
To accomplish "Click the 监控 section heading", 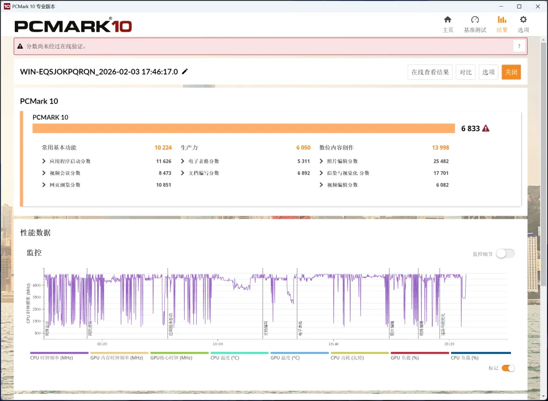I will point(35,253).
